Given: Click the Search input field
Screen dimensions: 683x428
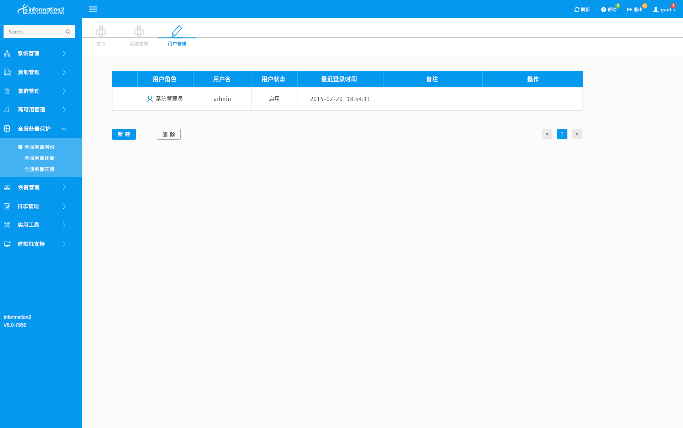Looking at the screenshot, I should click(x=34, y=32).
